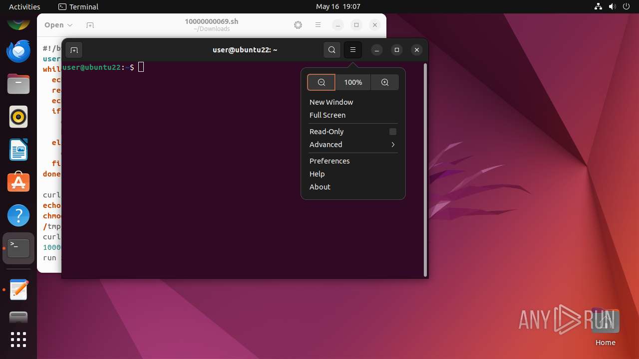The width and height of the screenshot is (639, 359).
Task: Launch Rhythmbox from the dock
Action: click(x=18, y=117)
